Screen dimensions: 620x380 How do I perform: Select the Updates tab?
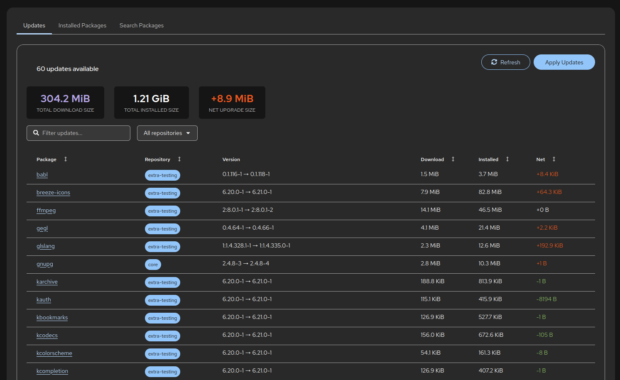[x=34, y=25]
